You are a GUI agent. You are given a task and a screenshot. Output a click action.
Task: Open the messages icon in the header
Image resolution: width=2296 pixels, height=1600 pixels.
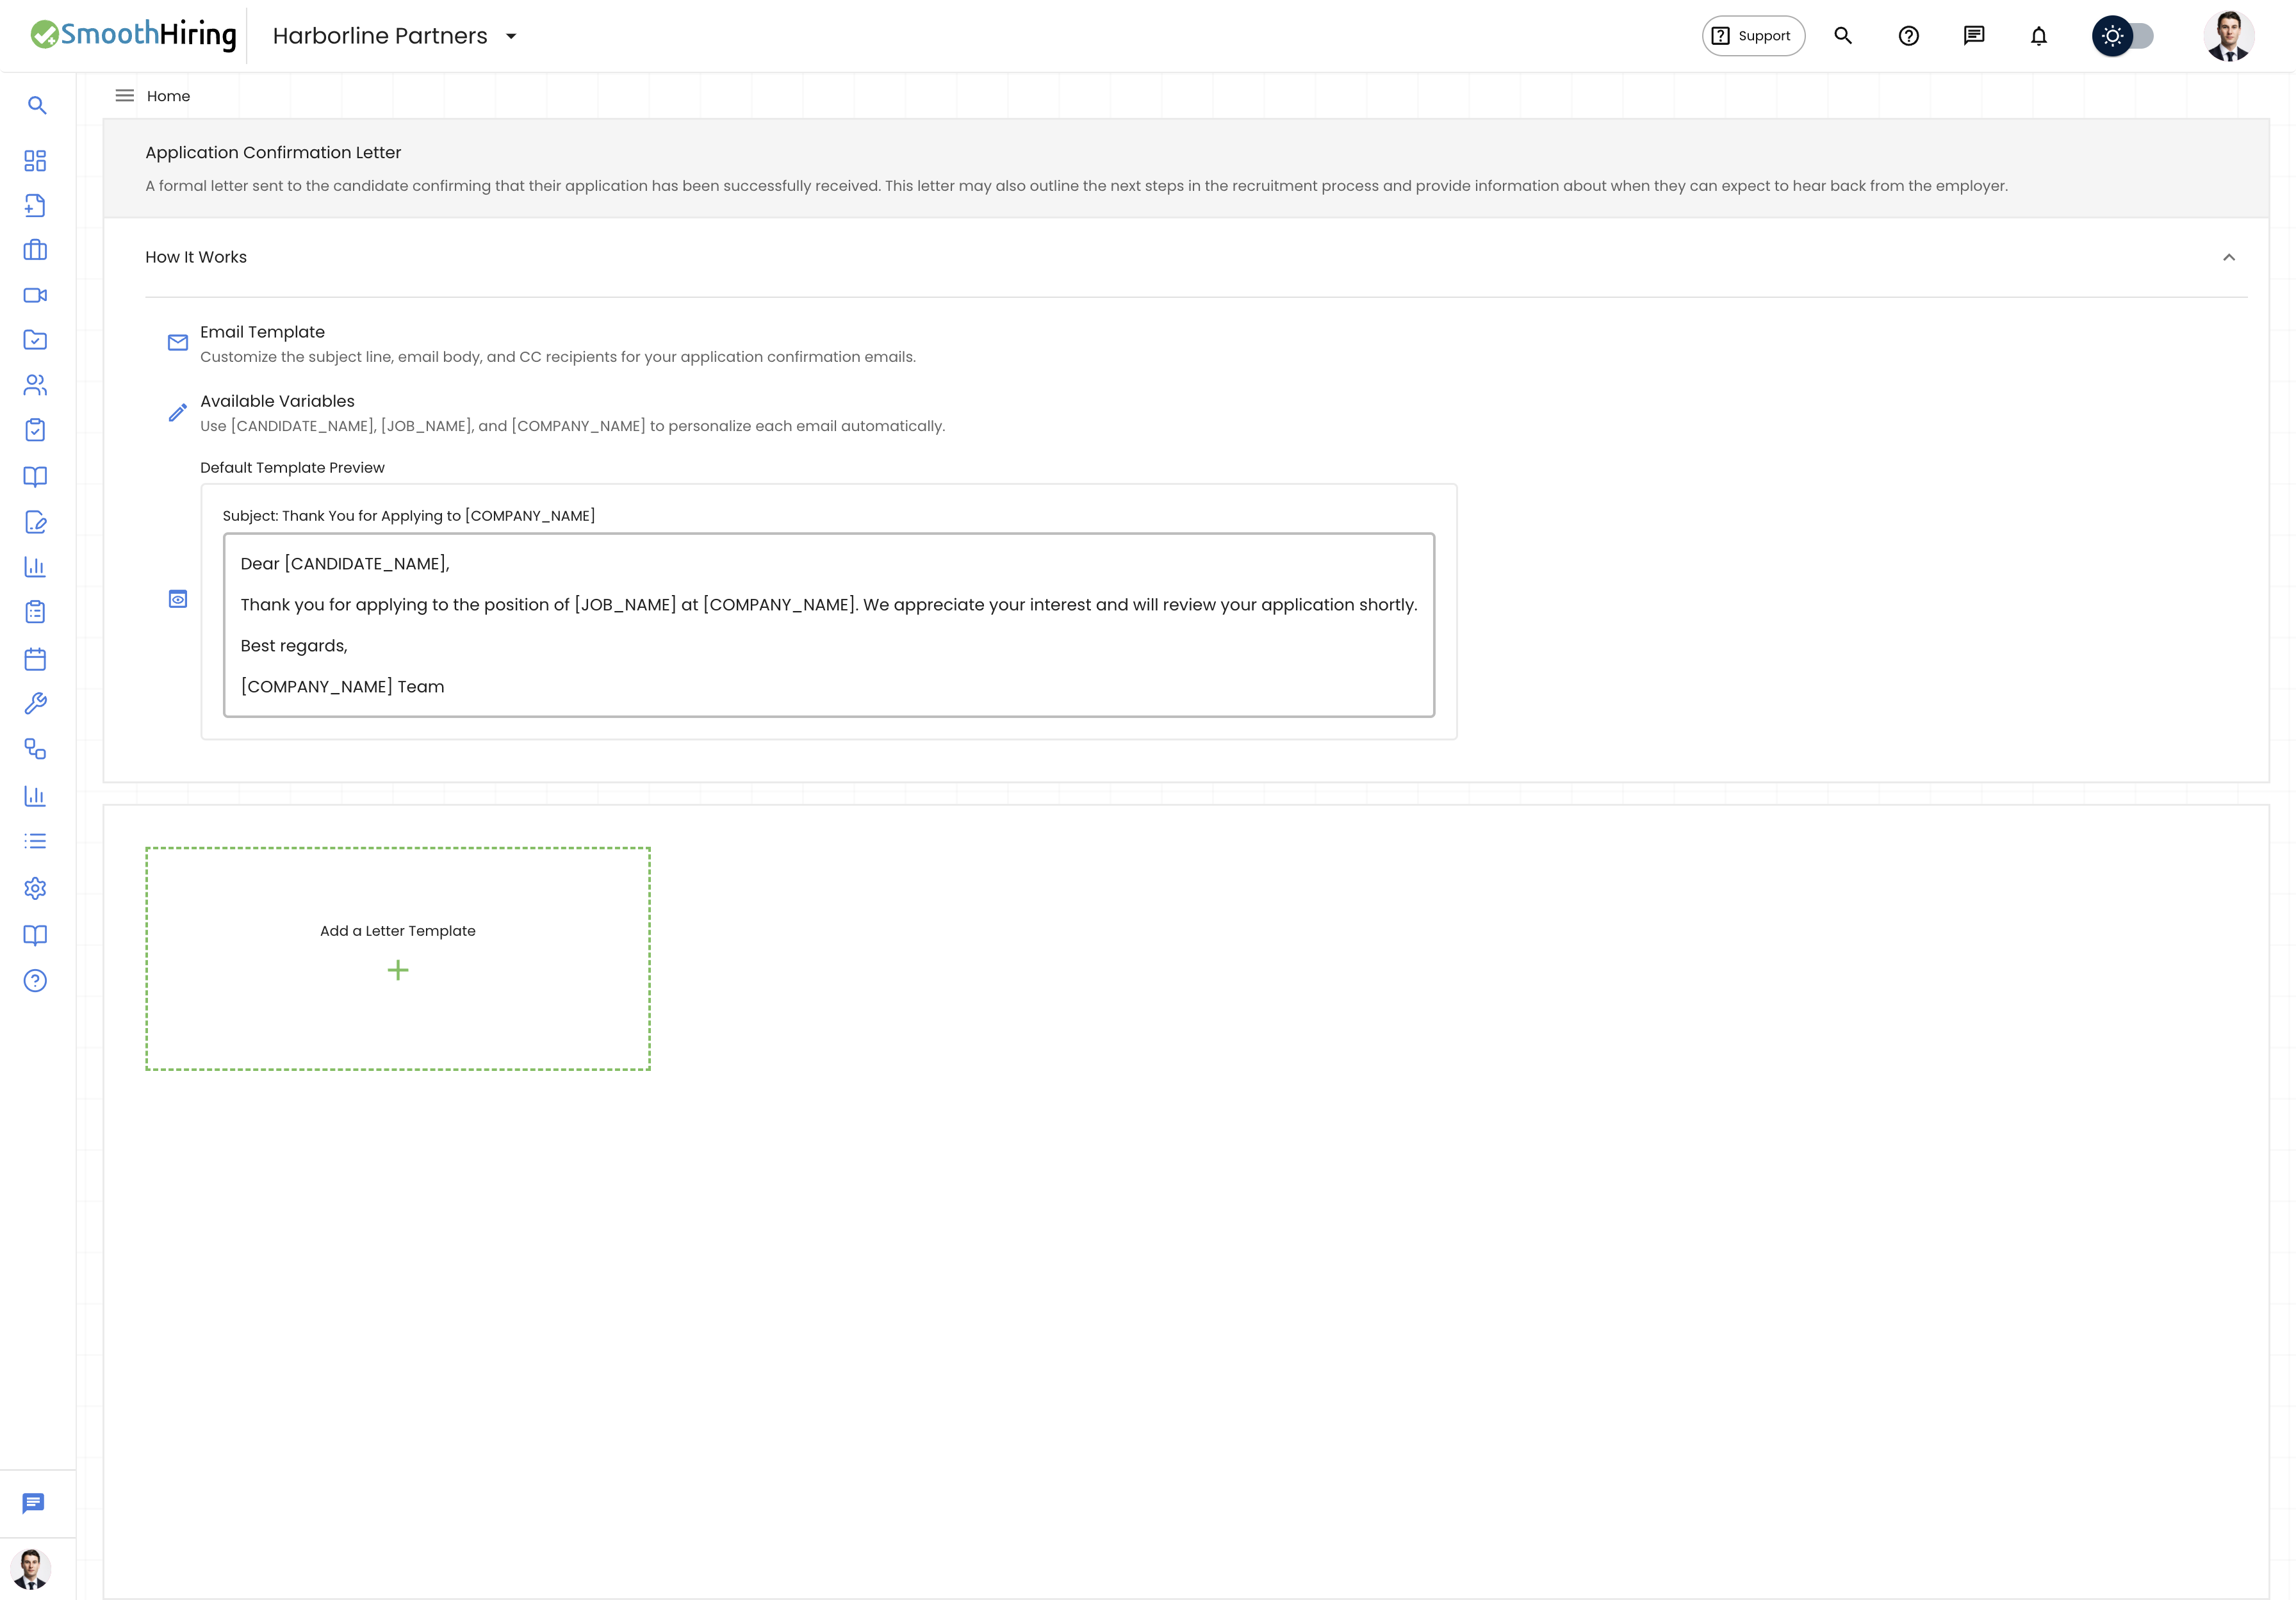(x=1974, y=36)
